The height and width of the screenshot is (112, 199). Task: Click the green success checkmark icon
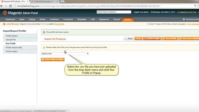point(44,32)
